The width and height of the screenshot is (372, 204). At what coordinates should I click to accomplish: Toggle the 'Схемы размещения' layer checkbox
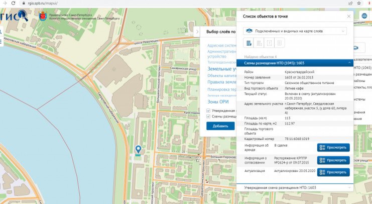tap(208, 116)
